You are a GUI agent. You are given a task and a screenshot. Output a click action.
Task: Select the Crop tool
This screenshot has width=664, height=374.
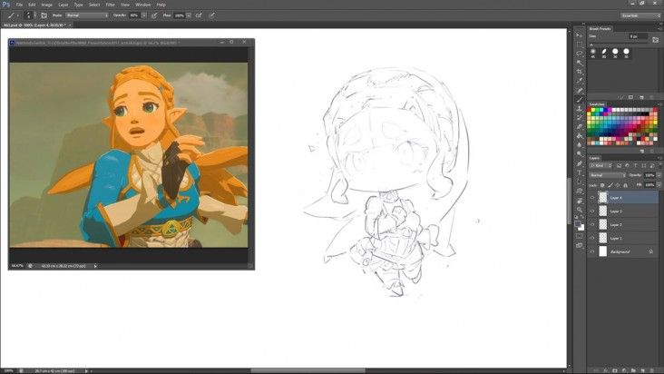[x=579, y=72]
